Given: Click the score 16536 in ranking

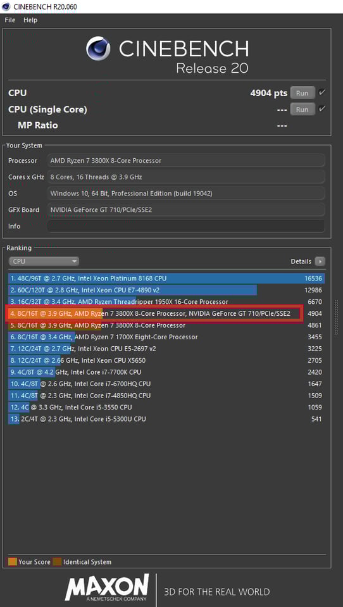Looking at the screenshot, I should [313, 278].
